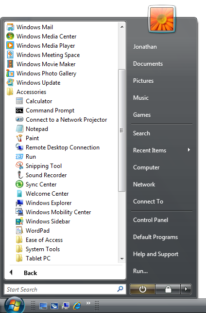Click the programs list scrollbar thumb
This screenshot has width=206, height=313.
pos(121,130)
